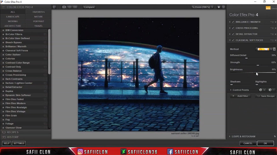
Task: Switch to the Portrait category tab
Action: pos(39,21)
